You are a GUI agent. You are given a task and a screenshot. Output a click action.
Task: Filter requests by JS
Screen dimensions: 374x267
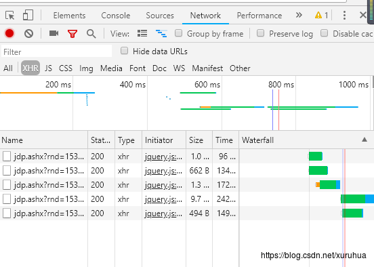[48, 68]
